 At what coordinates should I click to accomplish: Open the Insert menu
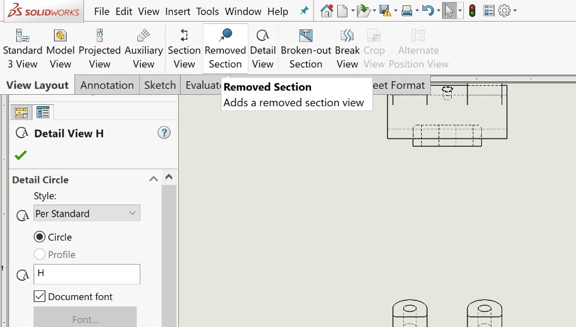(x=178, y=11)
